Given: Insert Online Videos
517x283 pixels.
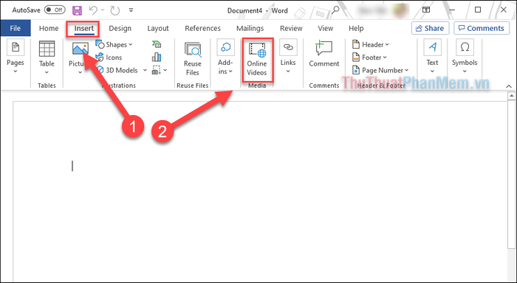Looking at the screenshot, I should click(257, 59).
